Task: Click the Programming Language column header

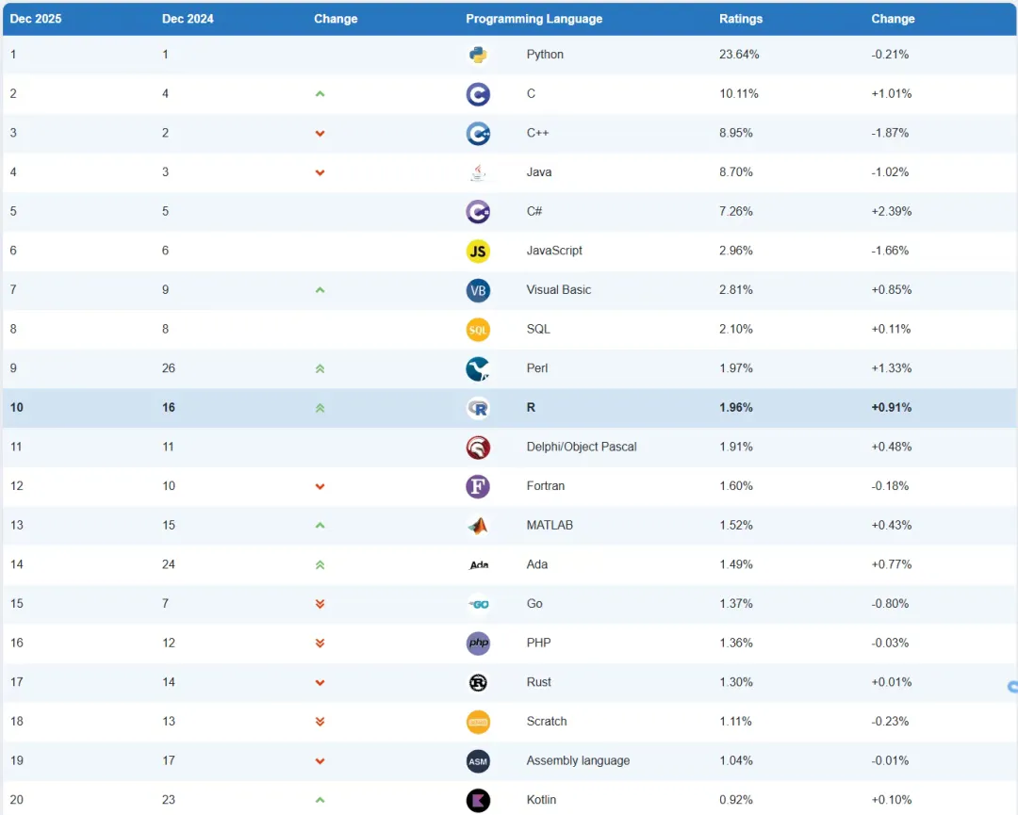Action: [x=534, y=19]
